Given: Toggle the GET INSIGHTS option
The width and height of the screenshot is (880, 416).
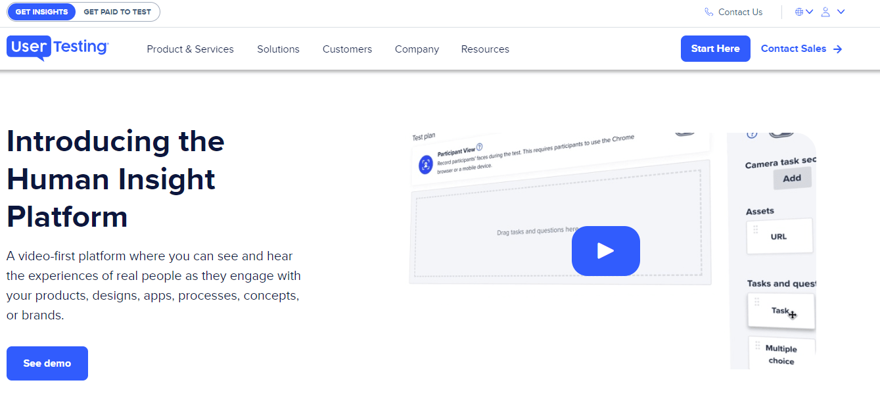Looking at the screenshot, I should tap(41, 11).
